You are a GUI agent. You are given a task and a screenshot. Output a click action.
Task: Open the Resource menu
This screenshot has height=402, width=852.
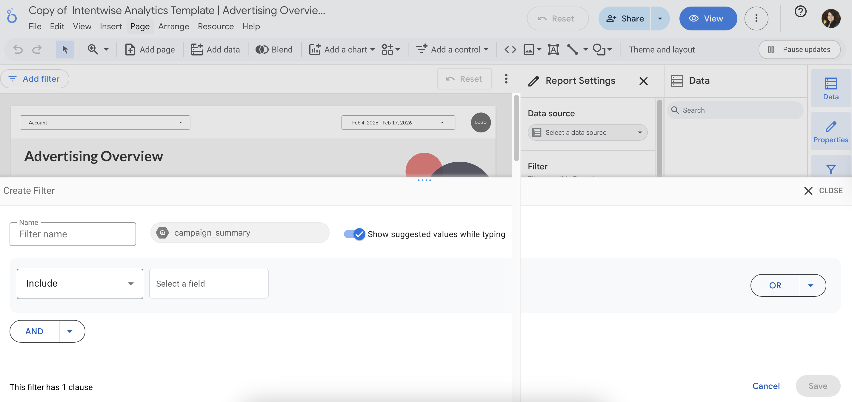point(216,26)
